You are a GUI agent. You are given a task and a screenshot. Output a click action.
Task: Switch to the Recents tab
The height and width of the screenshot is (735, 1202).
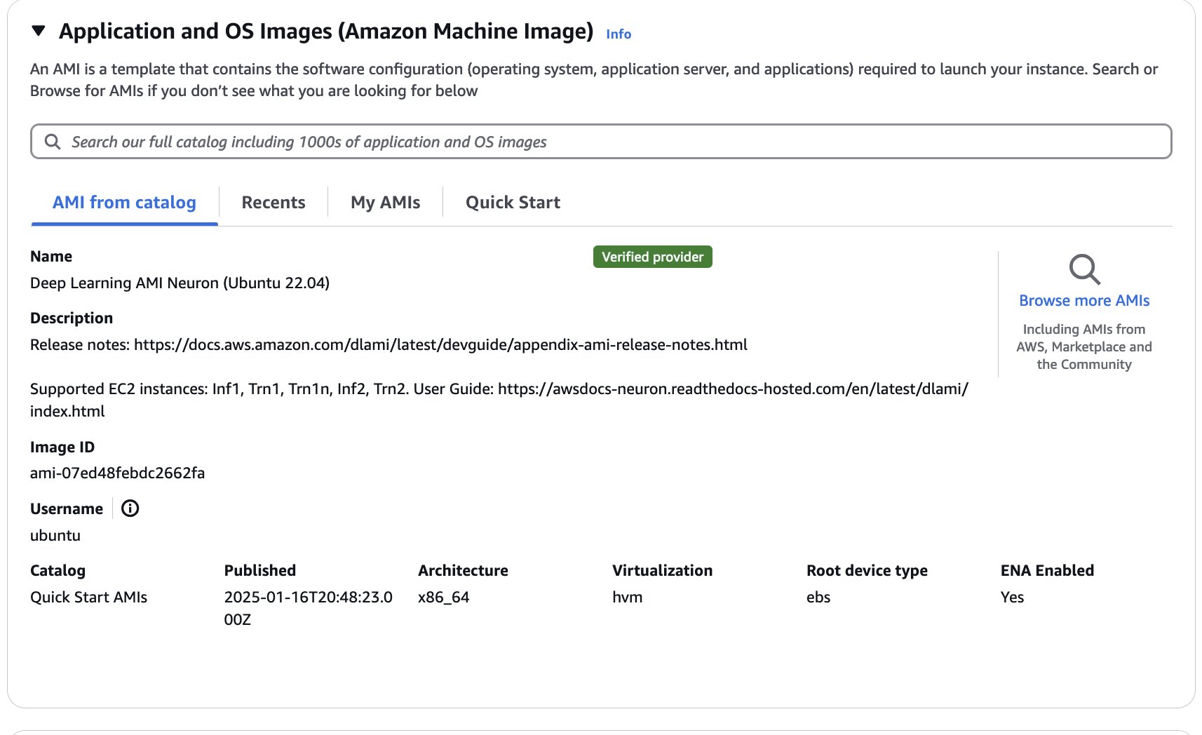(274, 203)
